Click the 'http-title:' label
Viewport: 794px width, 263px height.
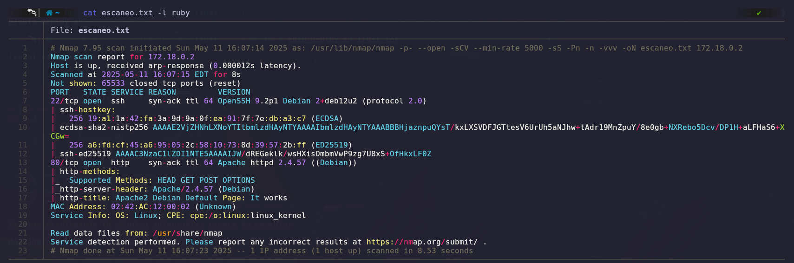pyautogui.click(x=85, y=198)
